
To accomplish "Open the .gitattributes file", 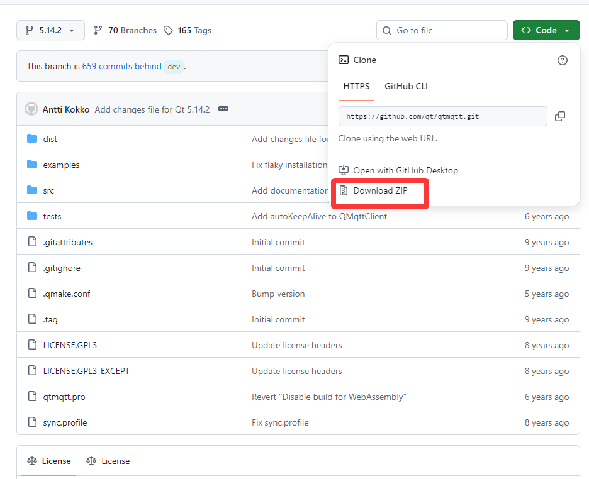I will [67, 242].
